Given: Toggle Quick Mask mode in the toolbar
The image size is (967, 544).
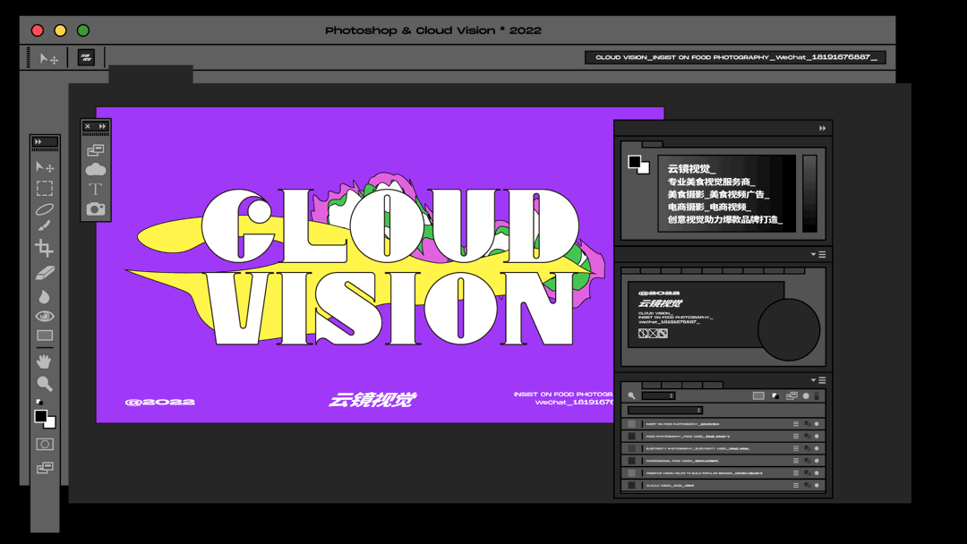Looking at the screenshot, I should [45, 444].
